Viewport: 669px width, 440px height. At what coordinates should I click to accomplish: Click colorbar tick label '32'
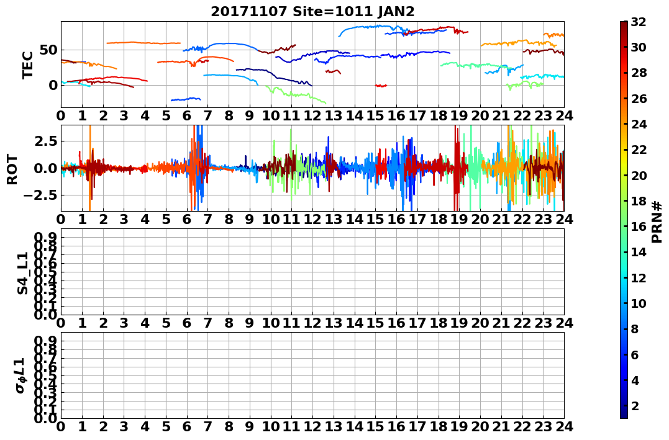[x=639, y=22]
